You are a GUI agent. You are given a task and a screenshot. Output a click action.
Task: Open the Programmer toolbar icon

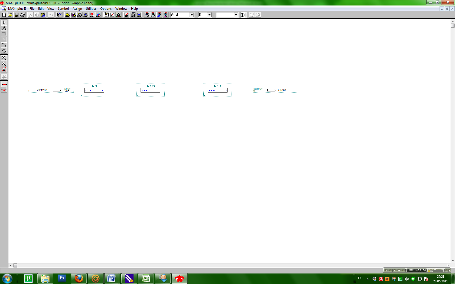(x=98, y=15)
